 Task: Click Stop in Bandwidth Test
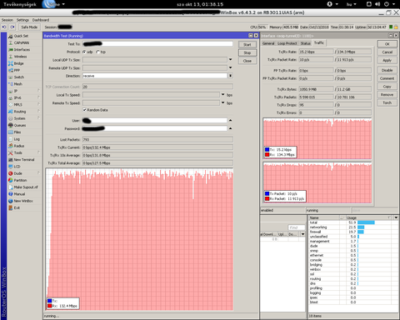pyautogui.click(x=247, y=52)
